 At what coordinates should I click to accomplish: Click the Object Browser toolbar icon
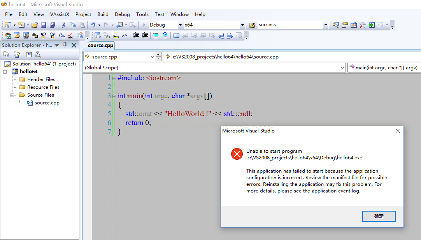coord(354,25)
